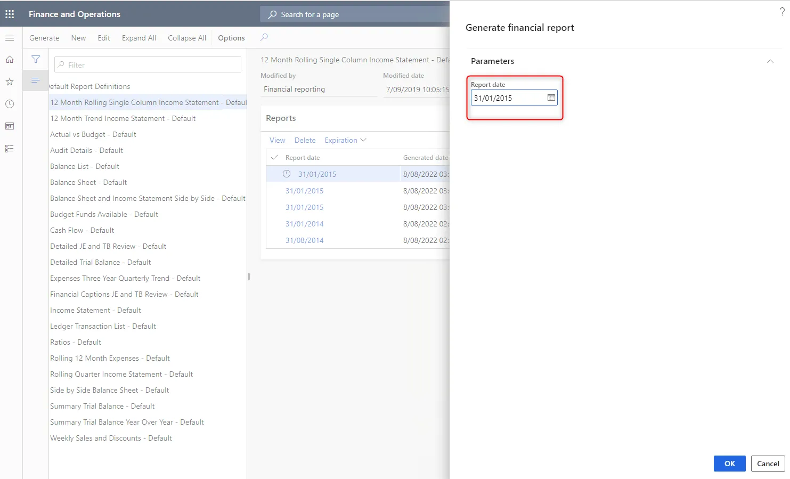Select the checkbox for the 31/01/2014 report
The height and width of the screenshot is (479, 790).
pyautogui.click(x=274, y=224)
